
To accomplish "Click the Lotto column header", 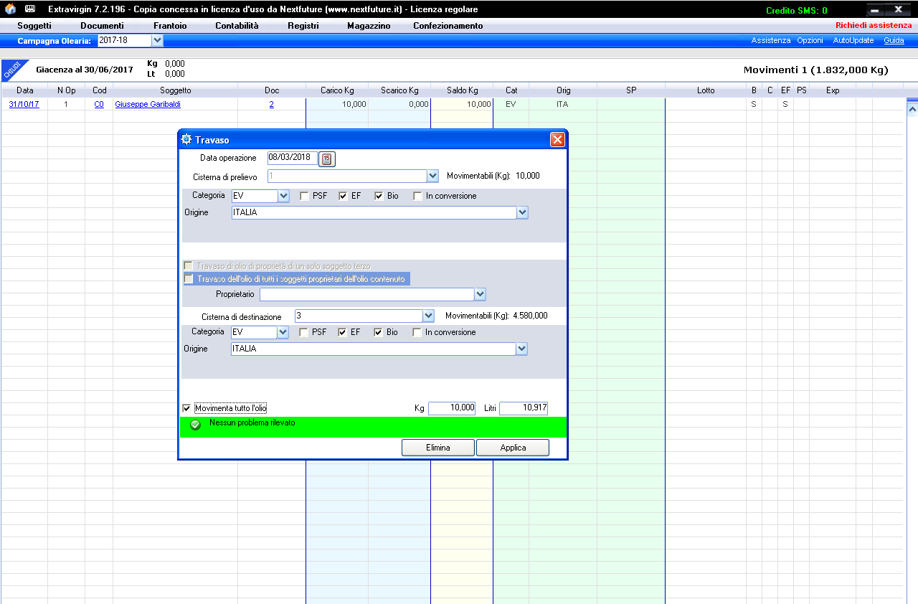I will (x=706, y=90).
